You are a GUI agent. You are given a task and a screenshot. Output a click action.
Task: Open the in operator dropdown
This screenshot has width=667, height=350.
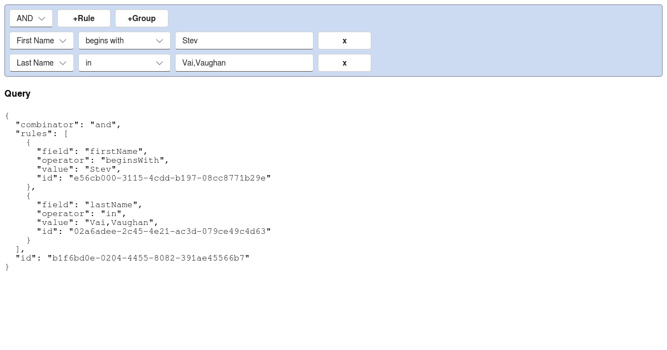coord(125,63)
